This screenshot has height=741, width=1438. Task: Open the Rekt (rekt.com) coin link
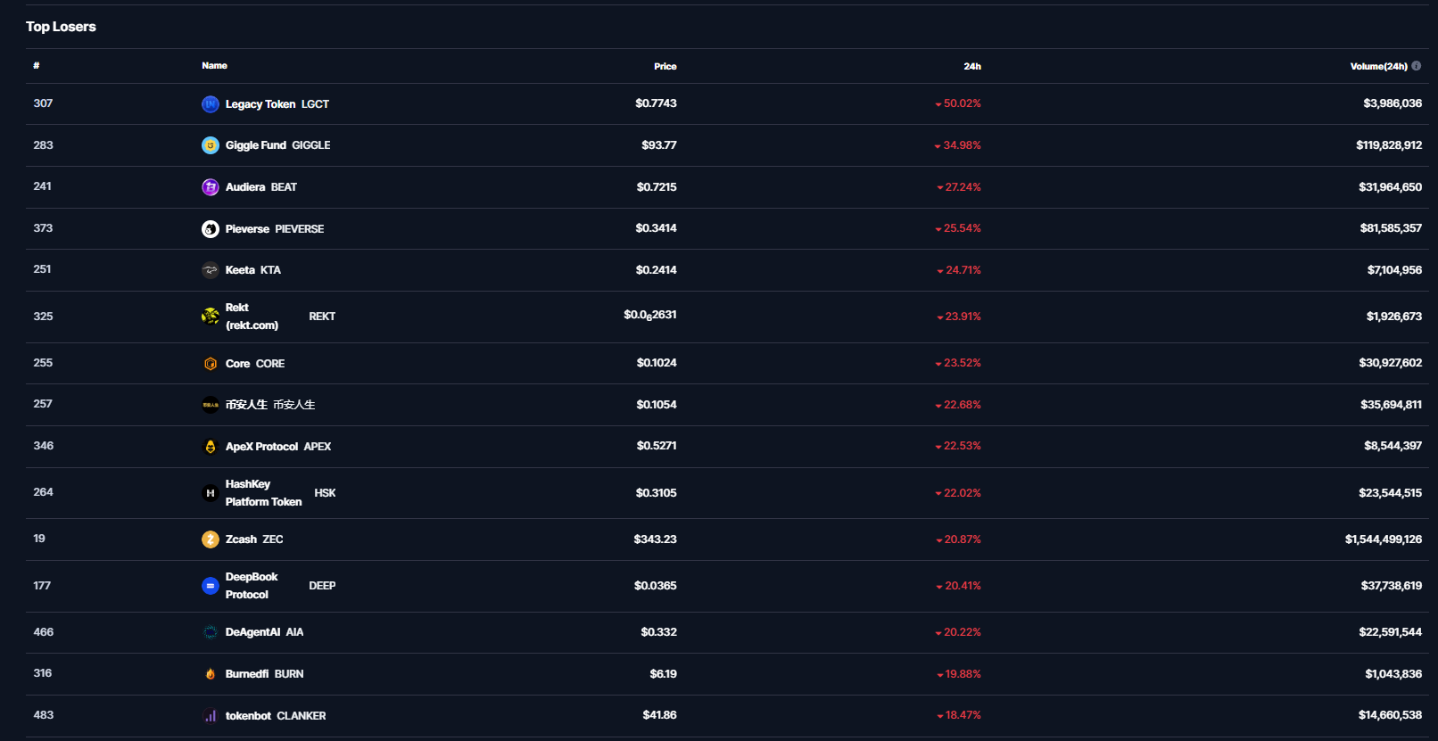coord(252,317)
